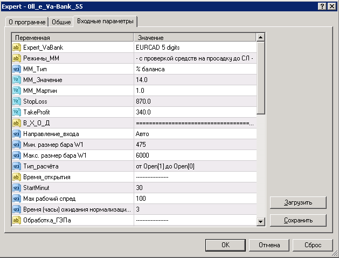
Task: Click the scrollbar up arrow
Action: (260, 37)
